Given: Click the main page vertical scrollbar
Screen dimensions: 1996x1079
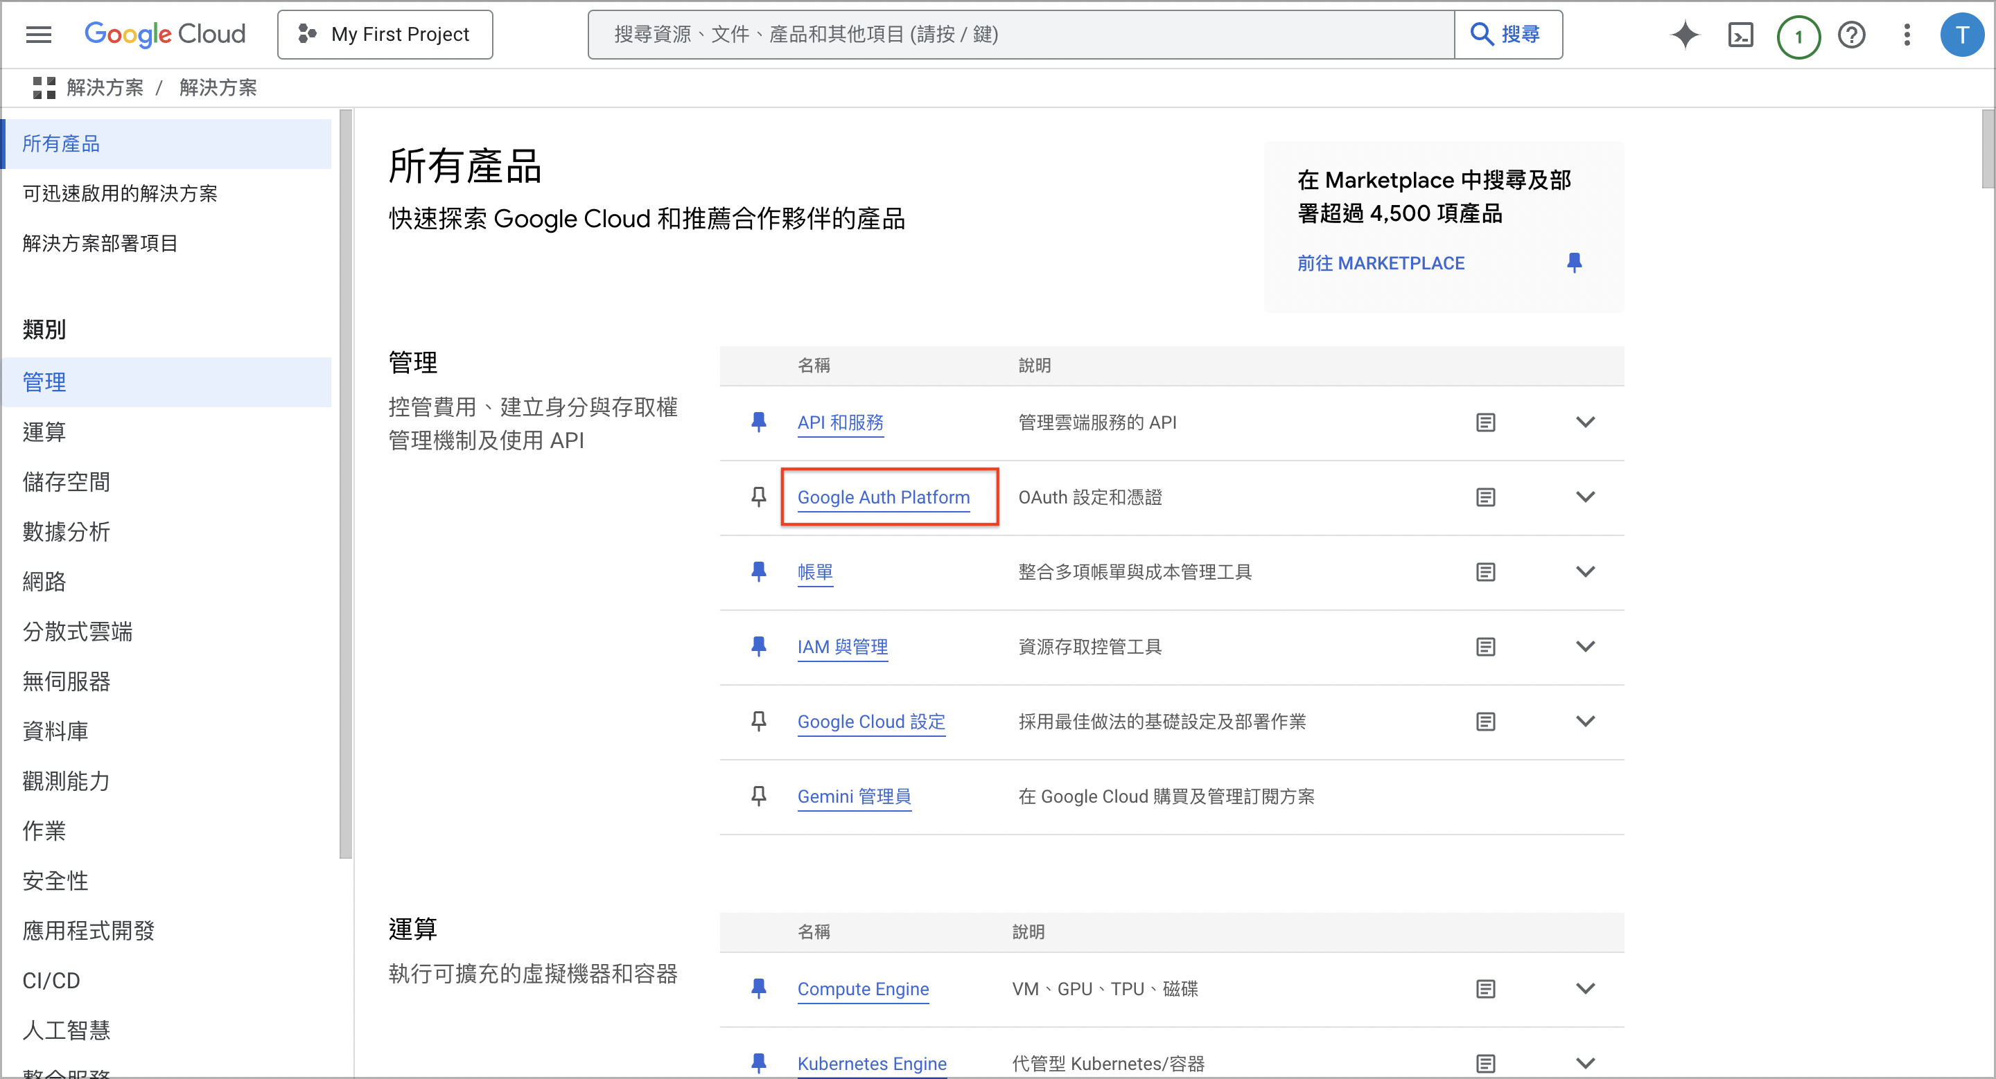Looking at the screenshot, I should tap(1988, 149).
